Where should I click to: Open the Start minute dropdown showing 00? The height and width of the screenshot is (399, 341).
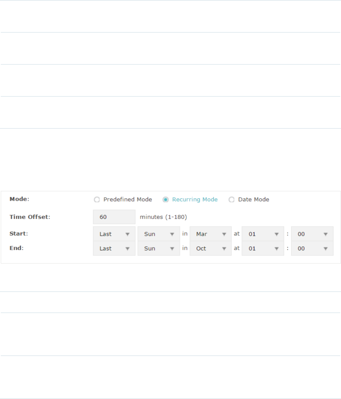pyautogui.click(x=312, y=234)
